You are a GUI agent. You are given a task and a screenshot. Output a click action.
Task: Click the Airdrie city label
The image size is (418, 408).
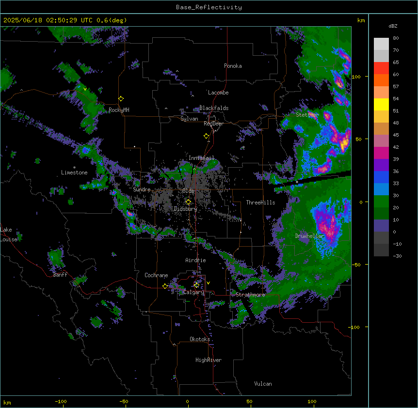click(x=196, y=260)
